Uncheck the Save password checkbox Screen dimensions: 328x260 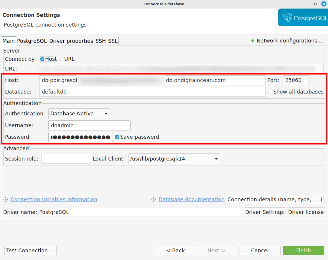[117, 137]
